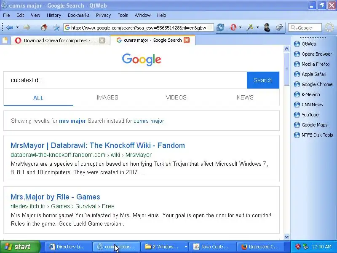Open the File menu
337x253 pixels.
pyautogui.click(x=6, y=15)
